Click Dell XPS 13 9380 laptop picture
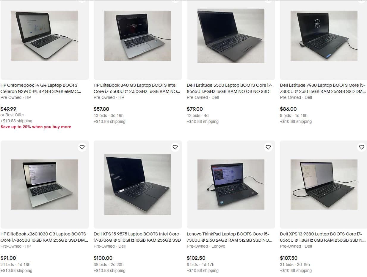 pyautogui.click(x=324, y=184)
